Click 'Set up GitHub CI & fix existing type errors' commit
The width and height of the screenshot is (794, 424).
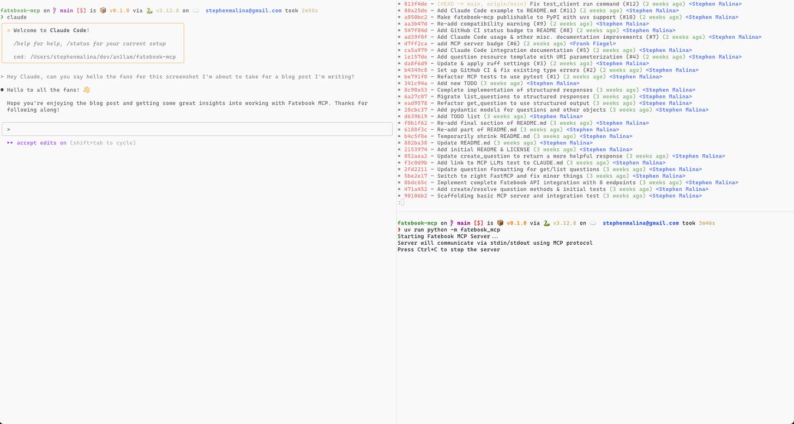coord(516,70)
